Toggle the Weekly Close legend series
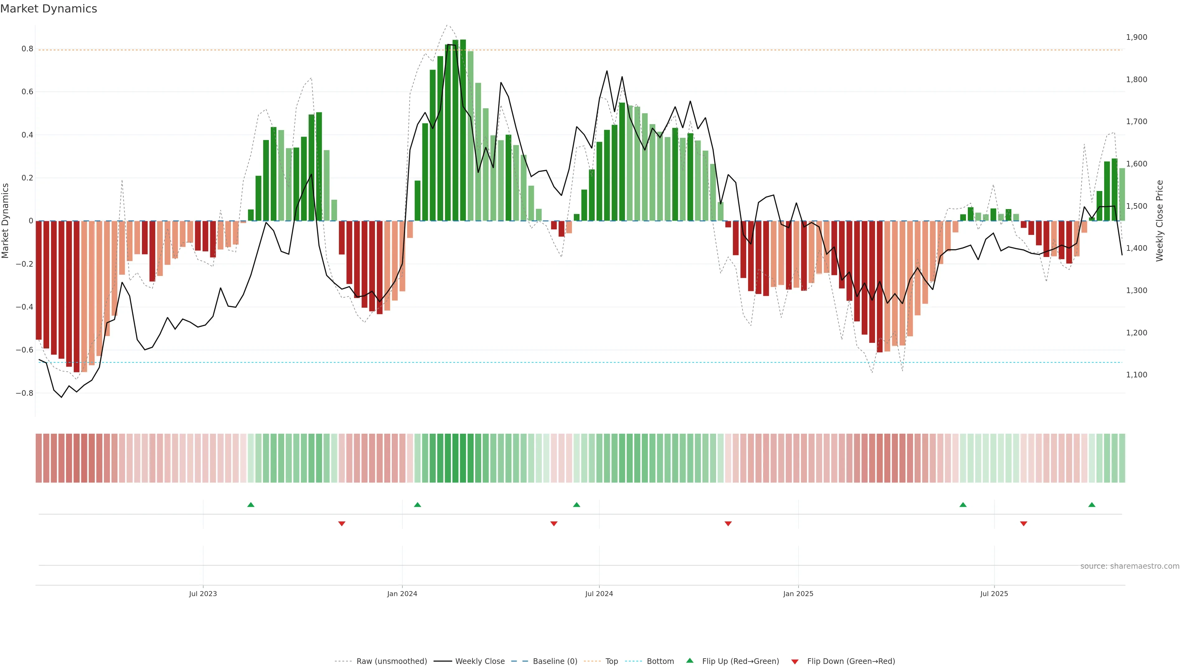Viewport: 1195px width, 672px height. [480, 661]
